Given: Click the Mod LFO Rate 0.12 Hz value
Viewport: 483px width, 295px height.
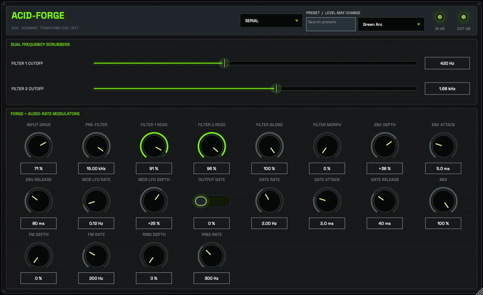Looking at the screenshot, I should (96, 223).
